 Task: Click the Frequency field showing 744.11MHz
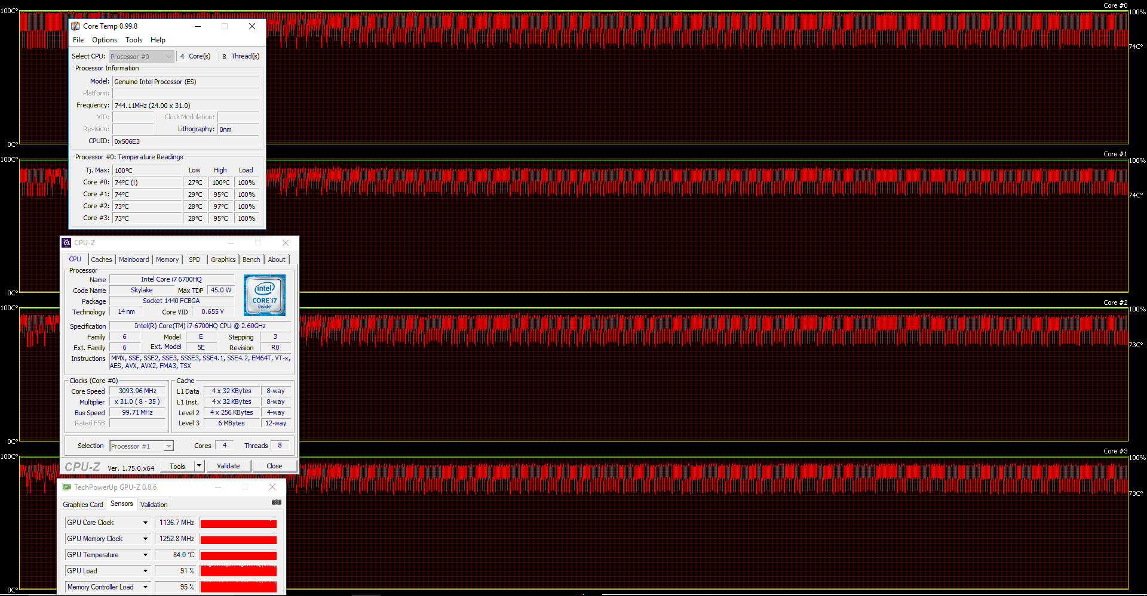tap(186, 106)
